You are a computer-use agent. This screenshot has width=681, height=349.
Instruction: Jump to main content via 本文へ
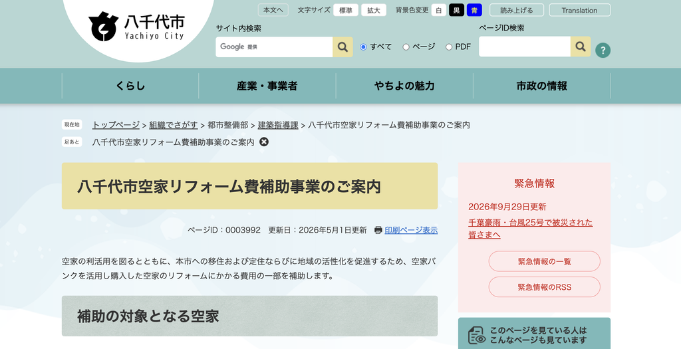[x=273, y=10]
